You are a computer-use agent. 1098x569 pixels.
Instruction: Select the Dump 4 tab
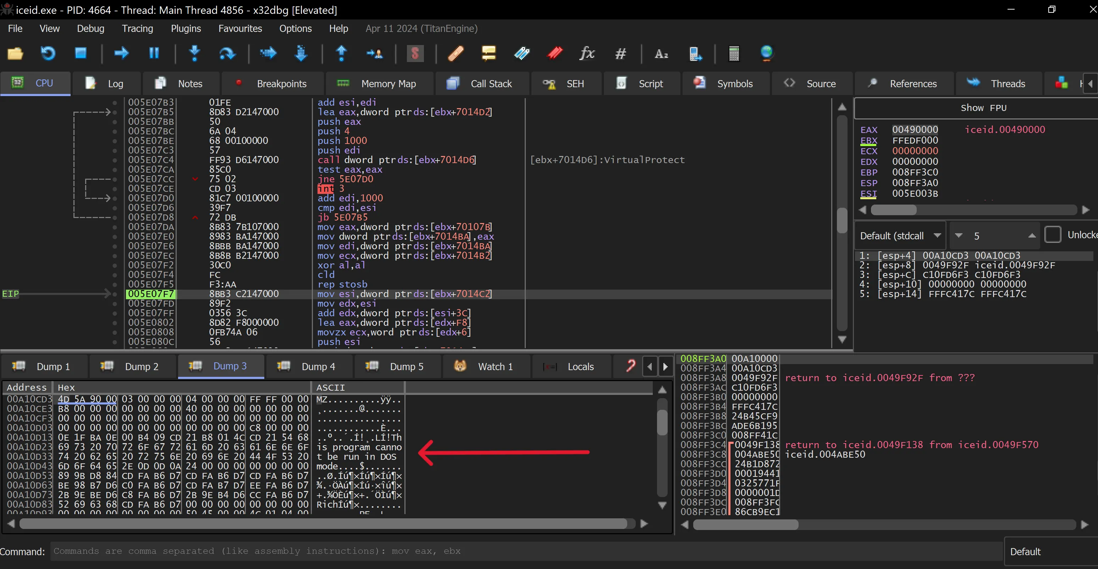coord(309,366)
